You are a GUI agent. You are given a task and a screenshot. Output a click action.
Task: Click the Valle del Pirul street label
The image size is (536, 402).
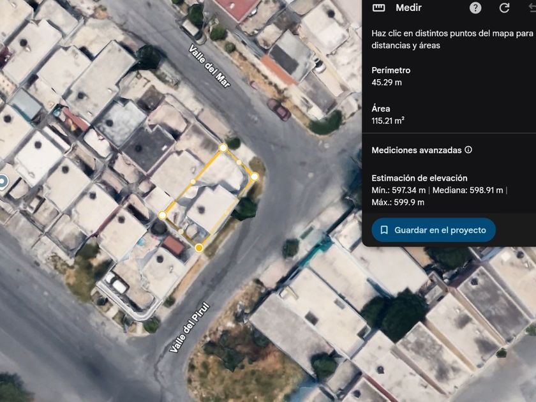(190, 327)
